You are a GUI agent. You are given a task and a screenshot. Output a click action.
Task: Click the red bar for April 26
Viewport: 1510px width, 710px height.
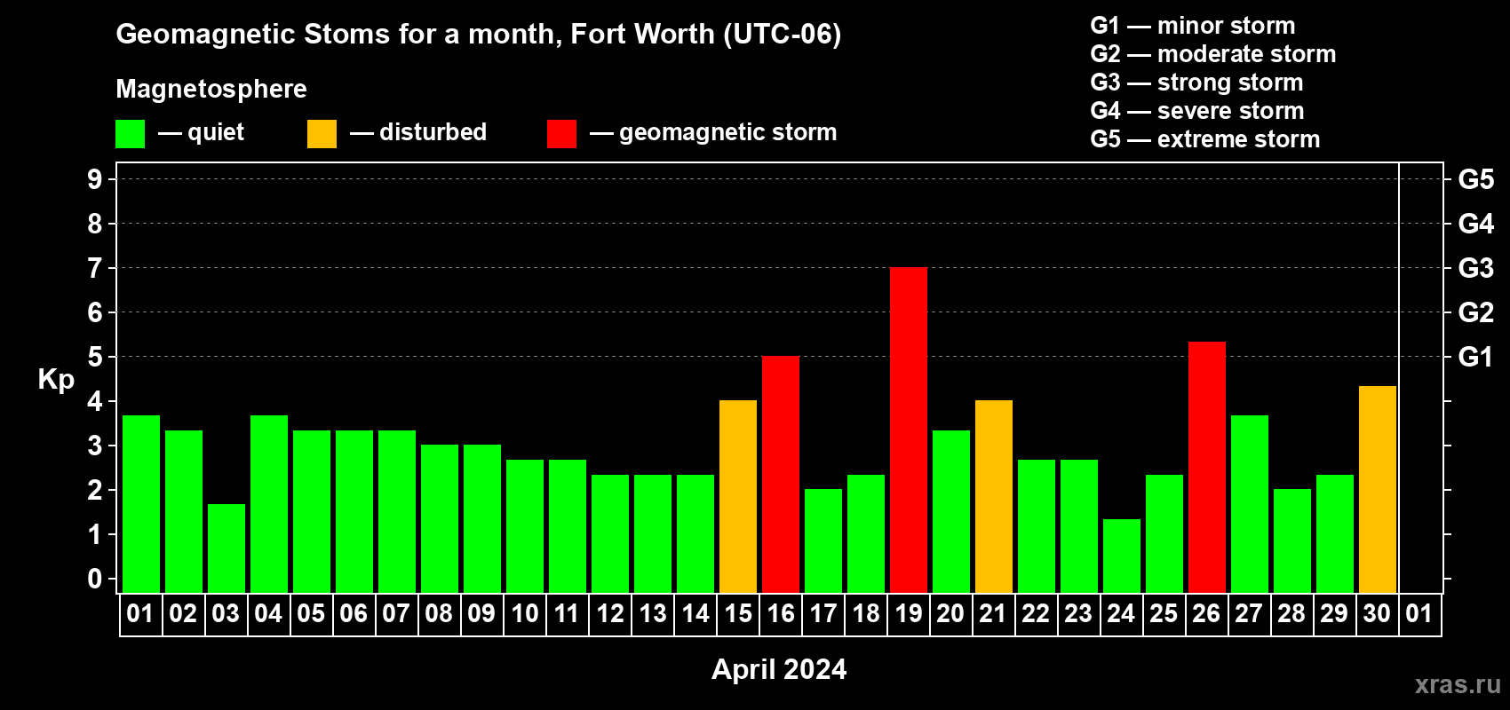coord(1207,468)
